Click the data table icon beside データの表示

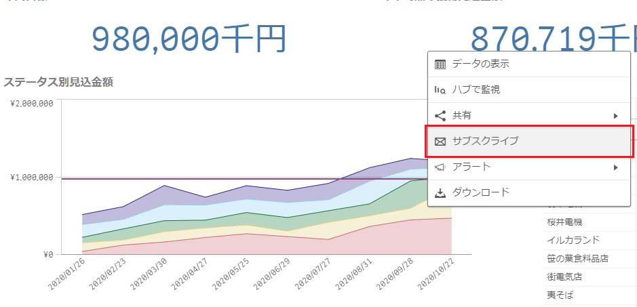pos(440,64)
